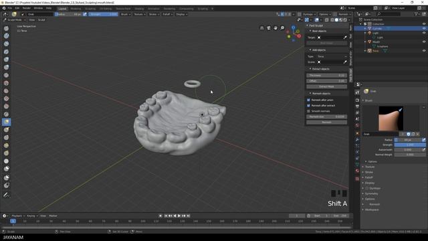Screen dimensions: 428x241
Task: Select the Clay Strips brush tool
Action: point(6,44)
